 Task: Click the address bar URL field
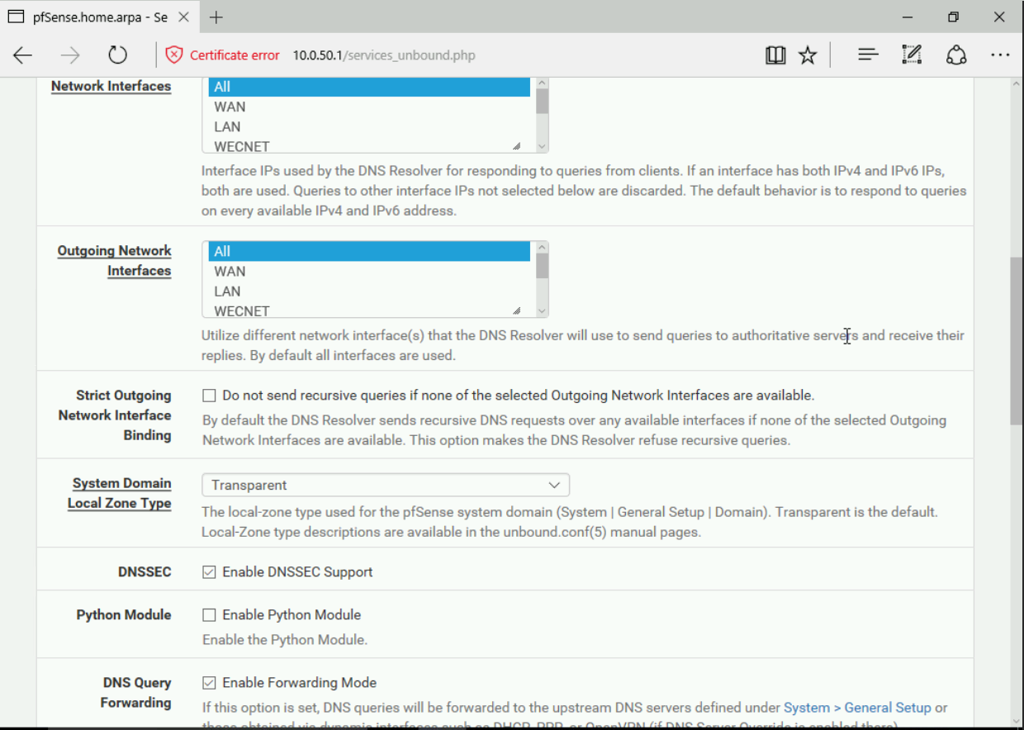(495, 55)
